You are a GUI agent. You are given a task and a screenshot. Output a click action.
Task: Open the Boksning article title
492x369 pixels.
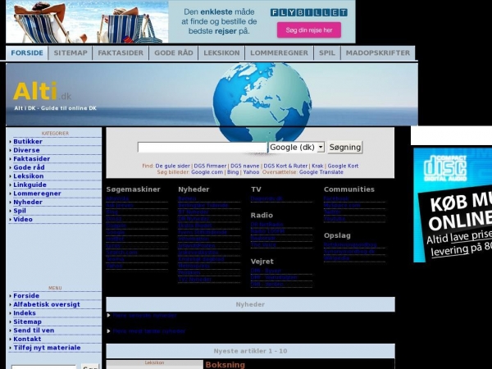pyautogui.click(x=225, y=365)
